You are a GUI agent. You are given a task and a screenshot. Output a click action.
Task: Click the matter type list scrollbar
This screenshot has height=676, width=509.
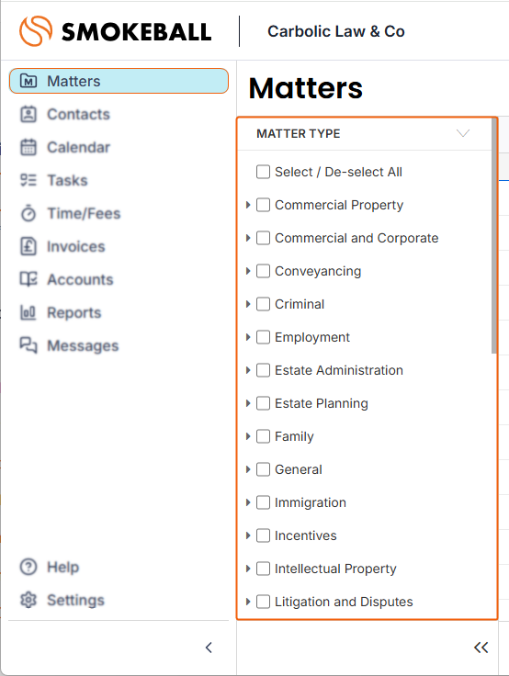pyautogui.click(x=494, y=236)
